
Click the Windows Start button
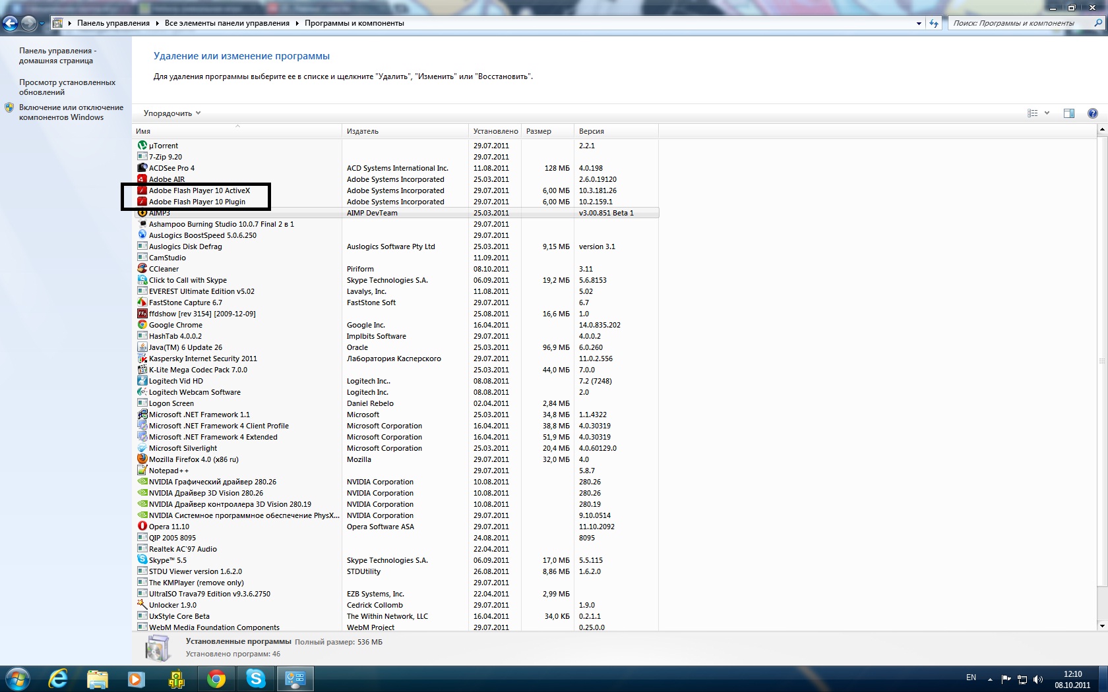point(18,678)
